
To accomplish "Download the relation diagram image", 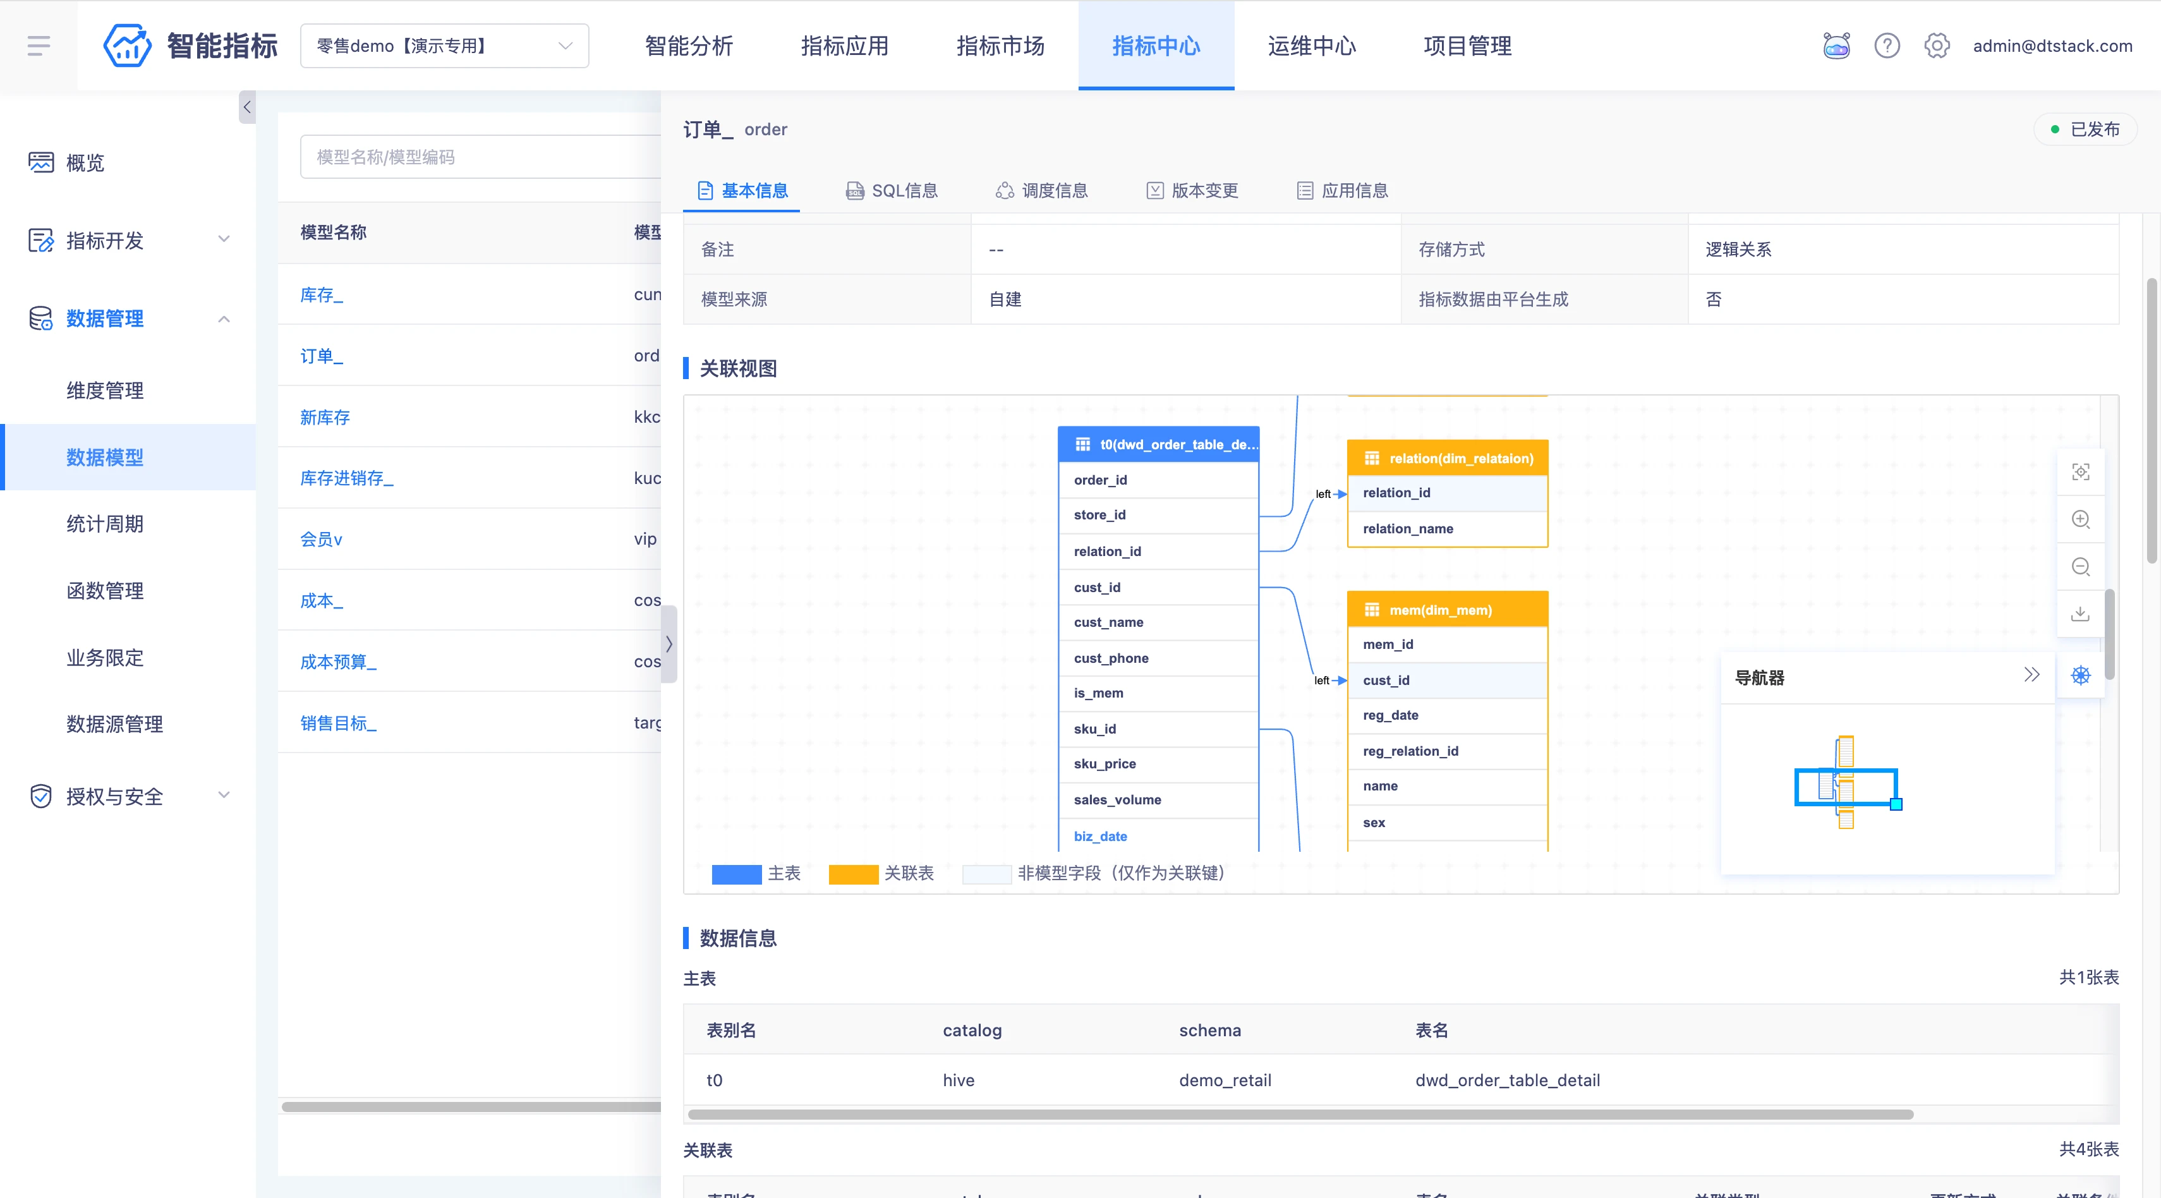I will 2081,614.
